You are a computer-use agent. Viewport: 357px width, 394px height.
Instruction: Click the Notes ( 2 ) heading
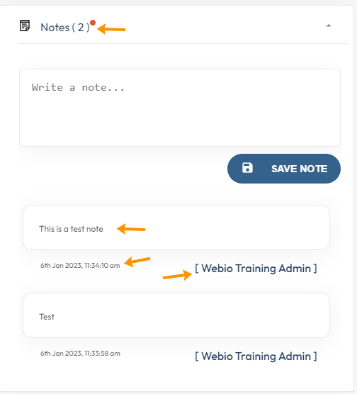65,28
